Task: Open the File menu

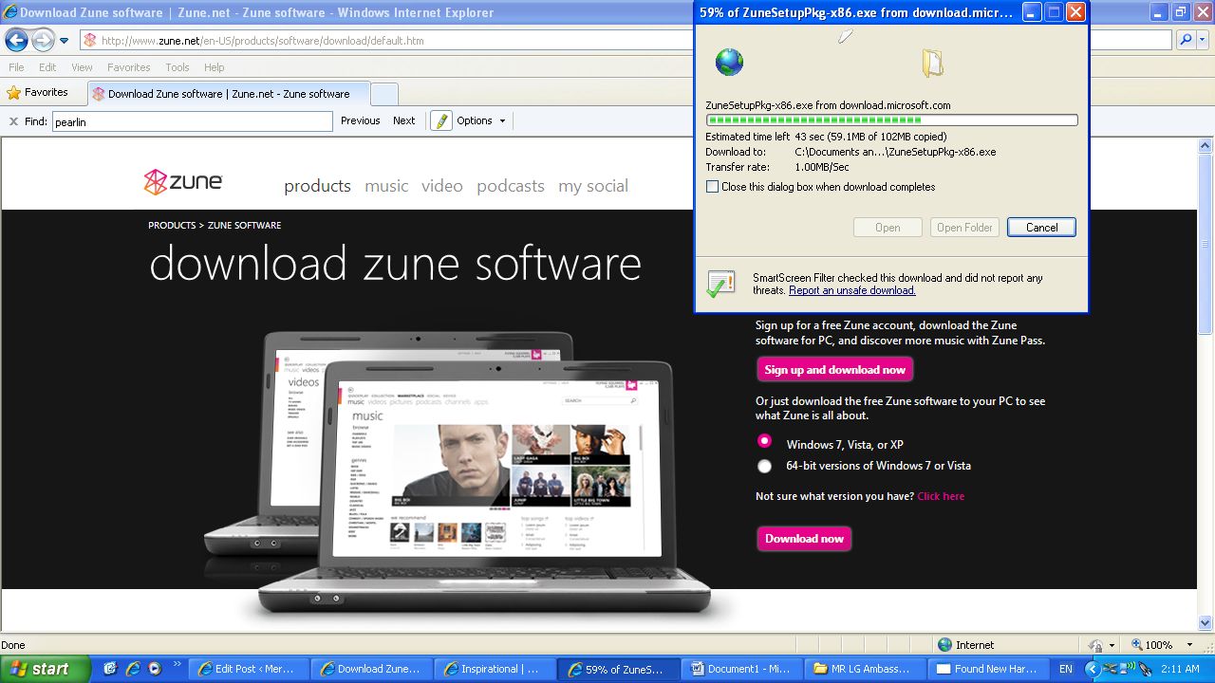Action: (x=16, y=67)
